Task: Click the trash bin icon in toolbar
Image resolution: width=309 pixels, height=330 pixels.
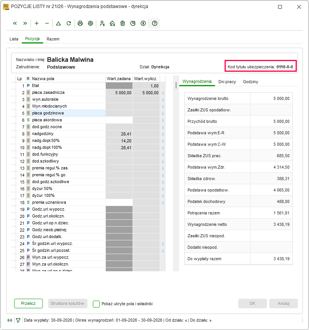Action: click(x=123, y=23)
